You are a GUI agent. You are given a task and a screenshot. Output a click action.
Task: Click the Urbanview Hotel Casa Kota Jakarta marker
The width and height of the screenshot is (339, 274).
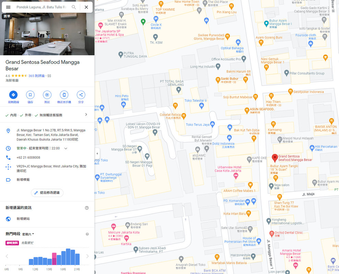tap(236, 176)
